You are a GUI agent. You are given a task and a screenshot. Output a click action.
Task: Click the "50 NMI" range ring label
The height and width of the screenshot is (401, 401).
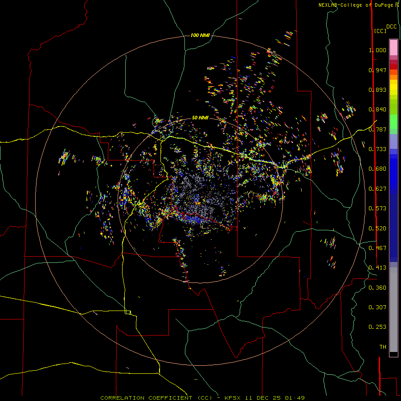pyautogui.click(x=200, y=118)
